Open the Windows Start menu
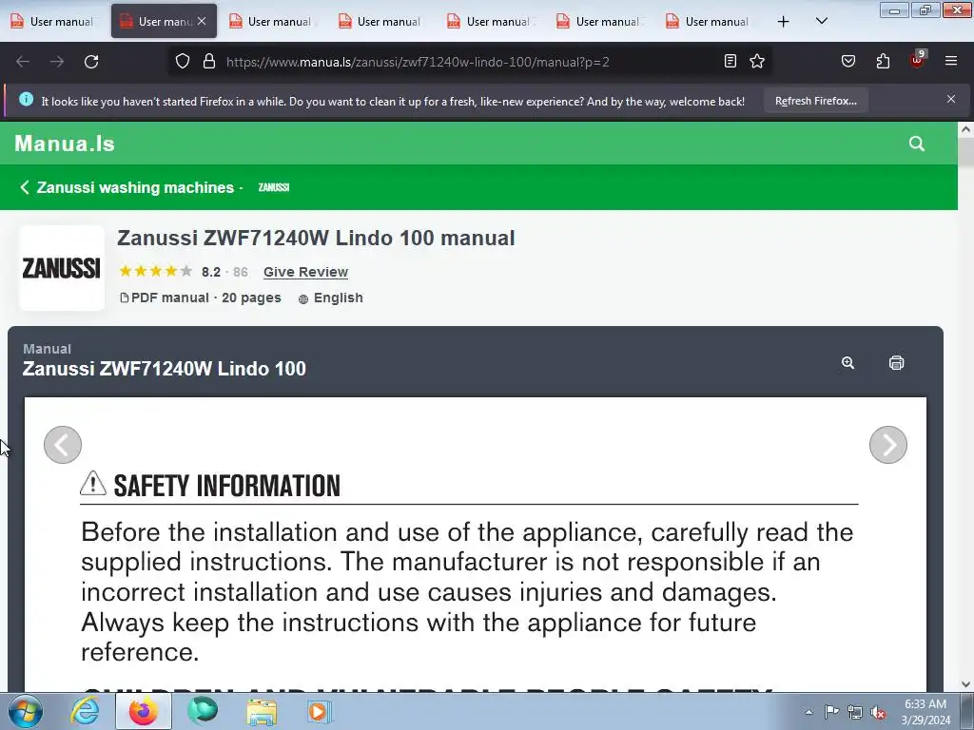 point(26,711)
